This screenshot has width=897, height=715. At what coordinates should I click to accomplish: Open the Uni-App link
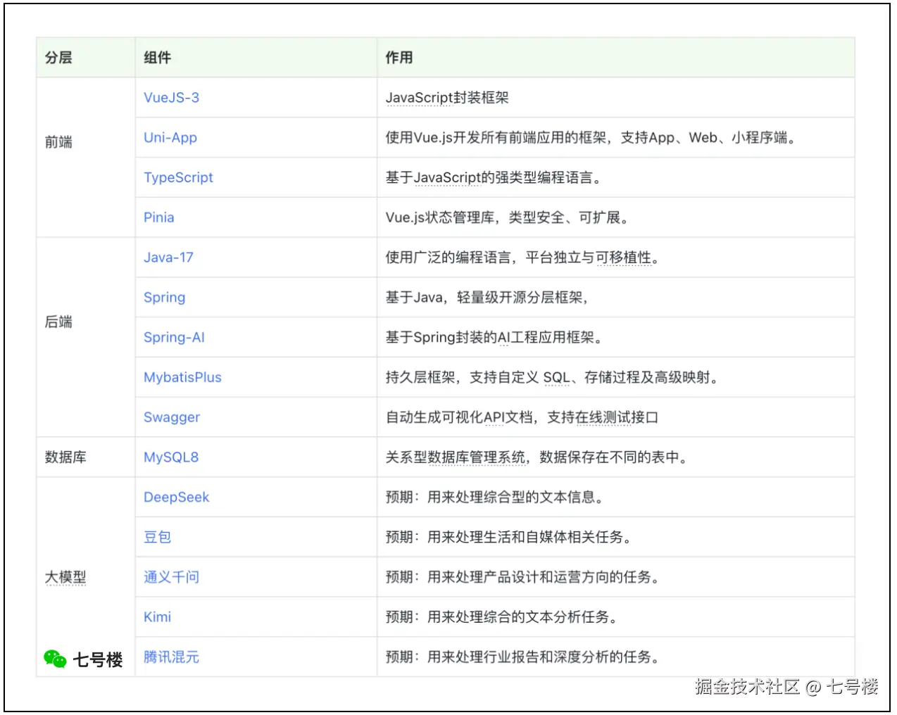click(x=170, y=138)
